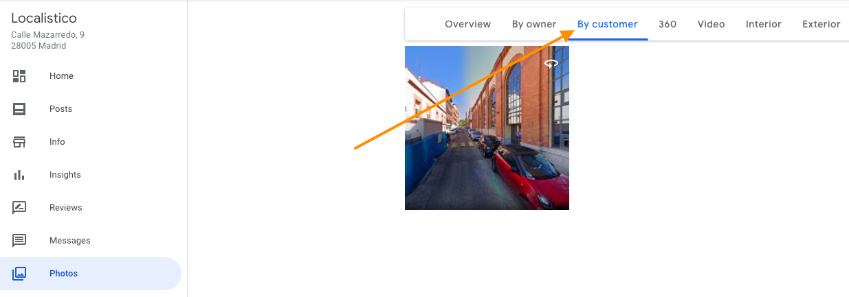Show the Interior photos tab
The height and width of the screenshot is (297, 849).
pos(763,24)
